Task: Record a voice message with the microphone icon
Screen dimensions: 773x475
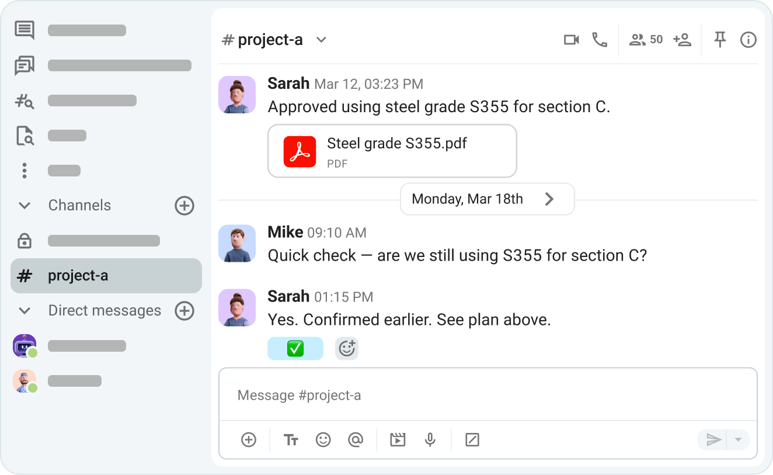Action: (430, 439)
